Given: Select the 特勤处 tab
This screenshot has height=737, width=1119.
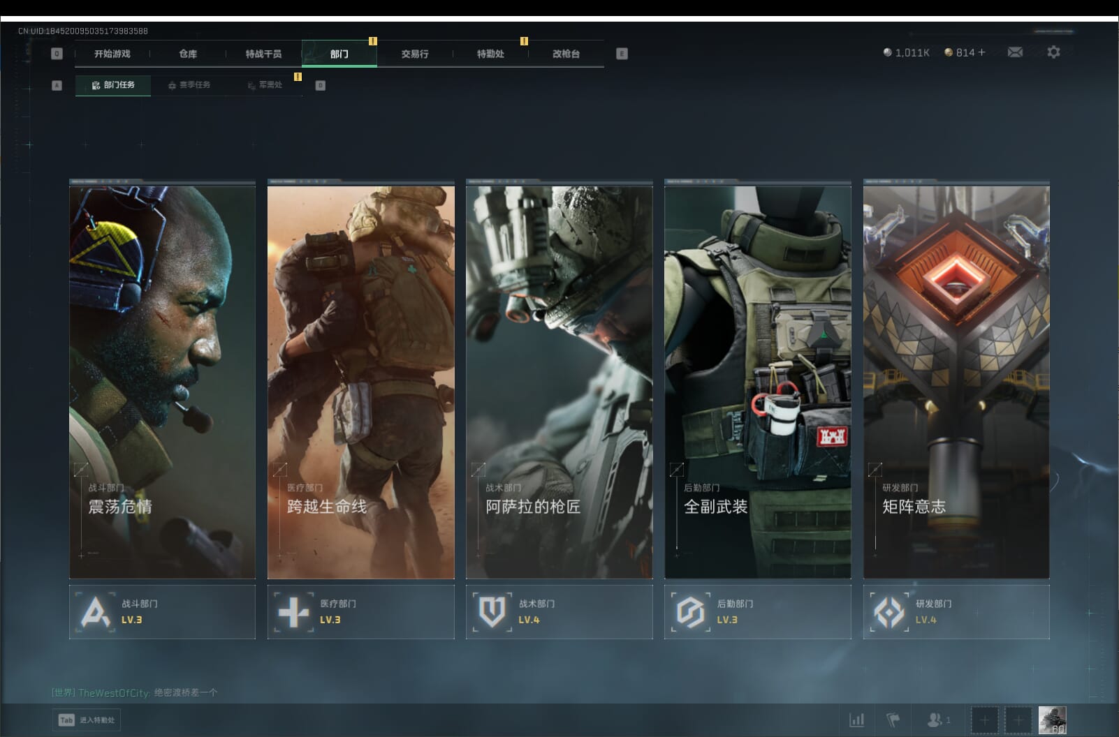Looking at the screenshot, I should click(x=490, y=54).
